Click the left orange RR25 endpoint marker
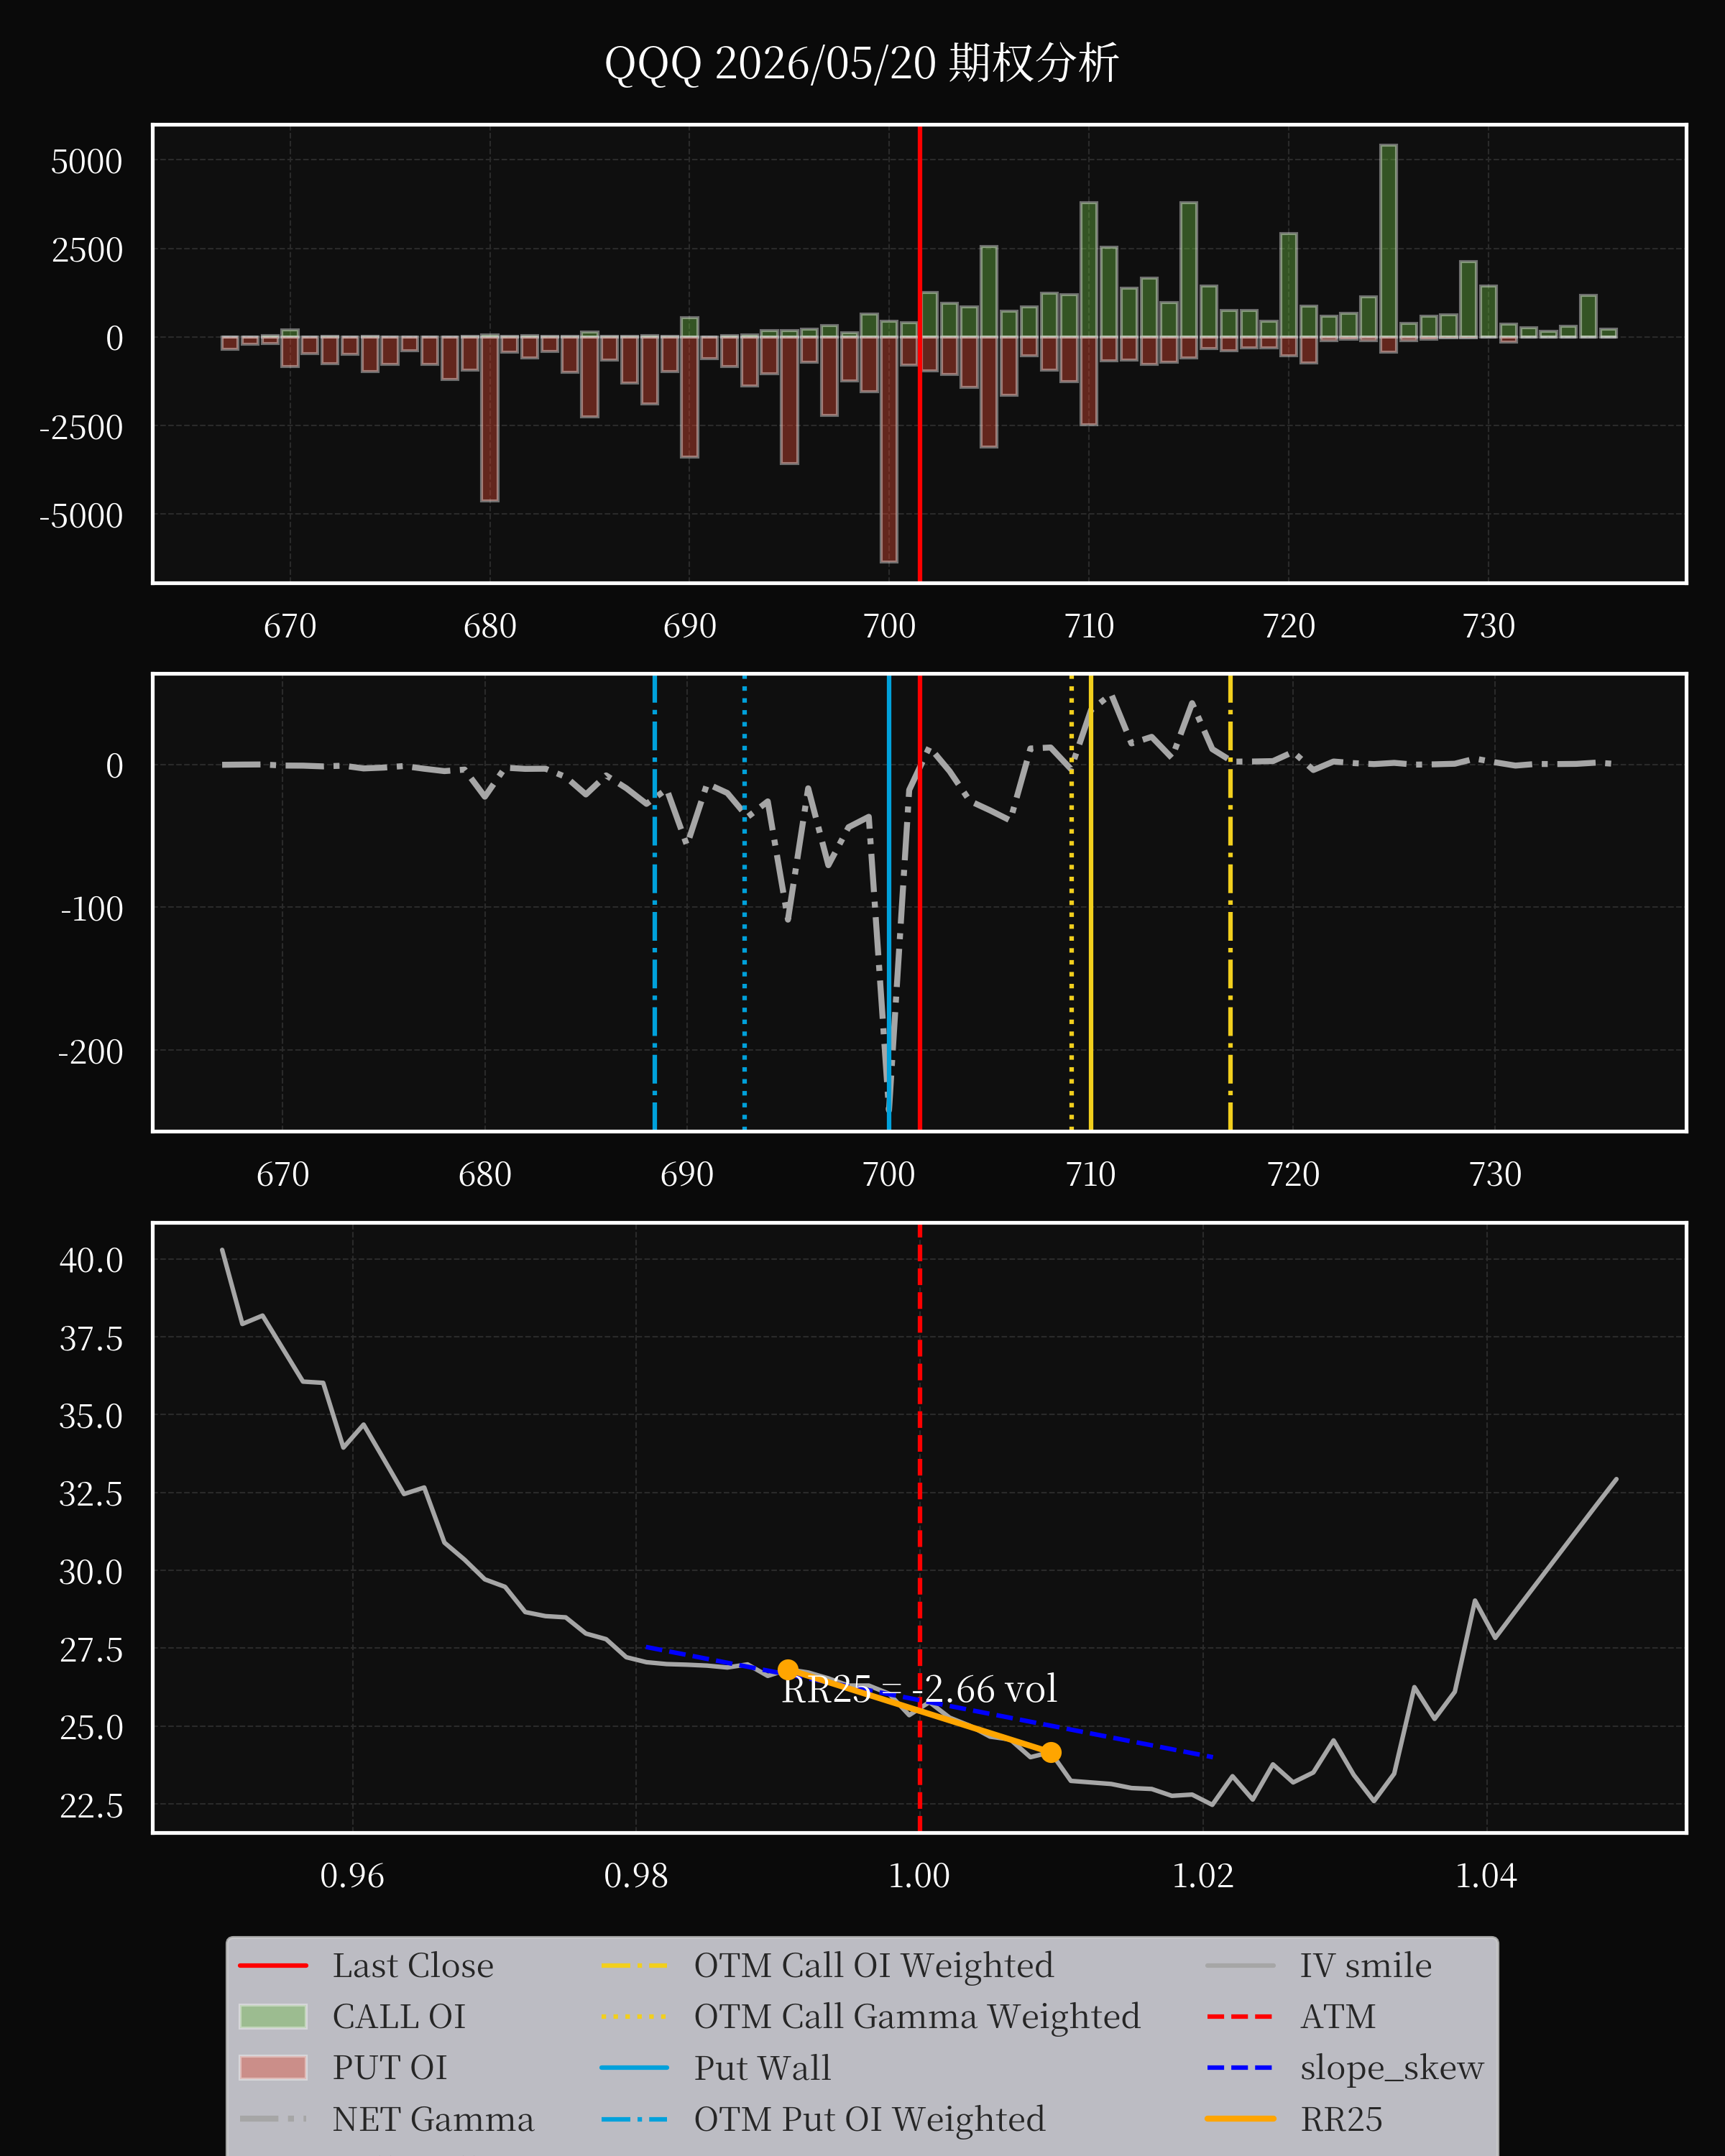The height and width of the screenshot is (2156, 1725). point(788,1670)
